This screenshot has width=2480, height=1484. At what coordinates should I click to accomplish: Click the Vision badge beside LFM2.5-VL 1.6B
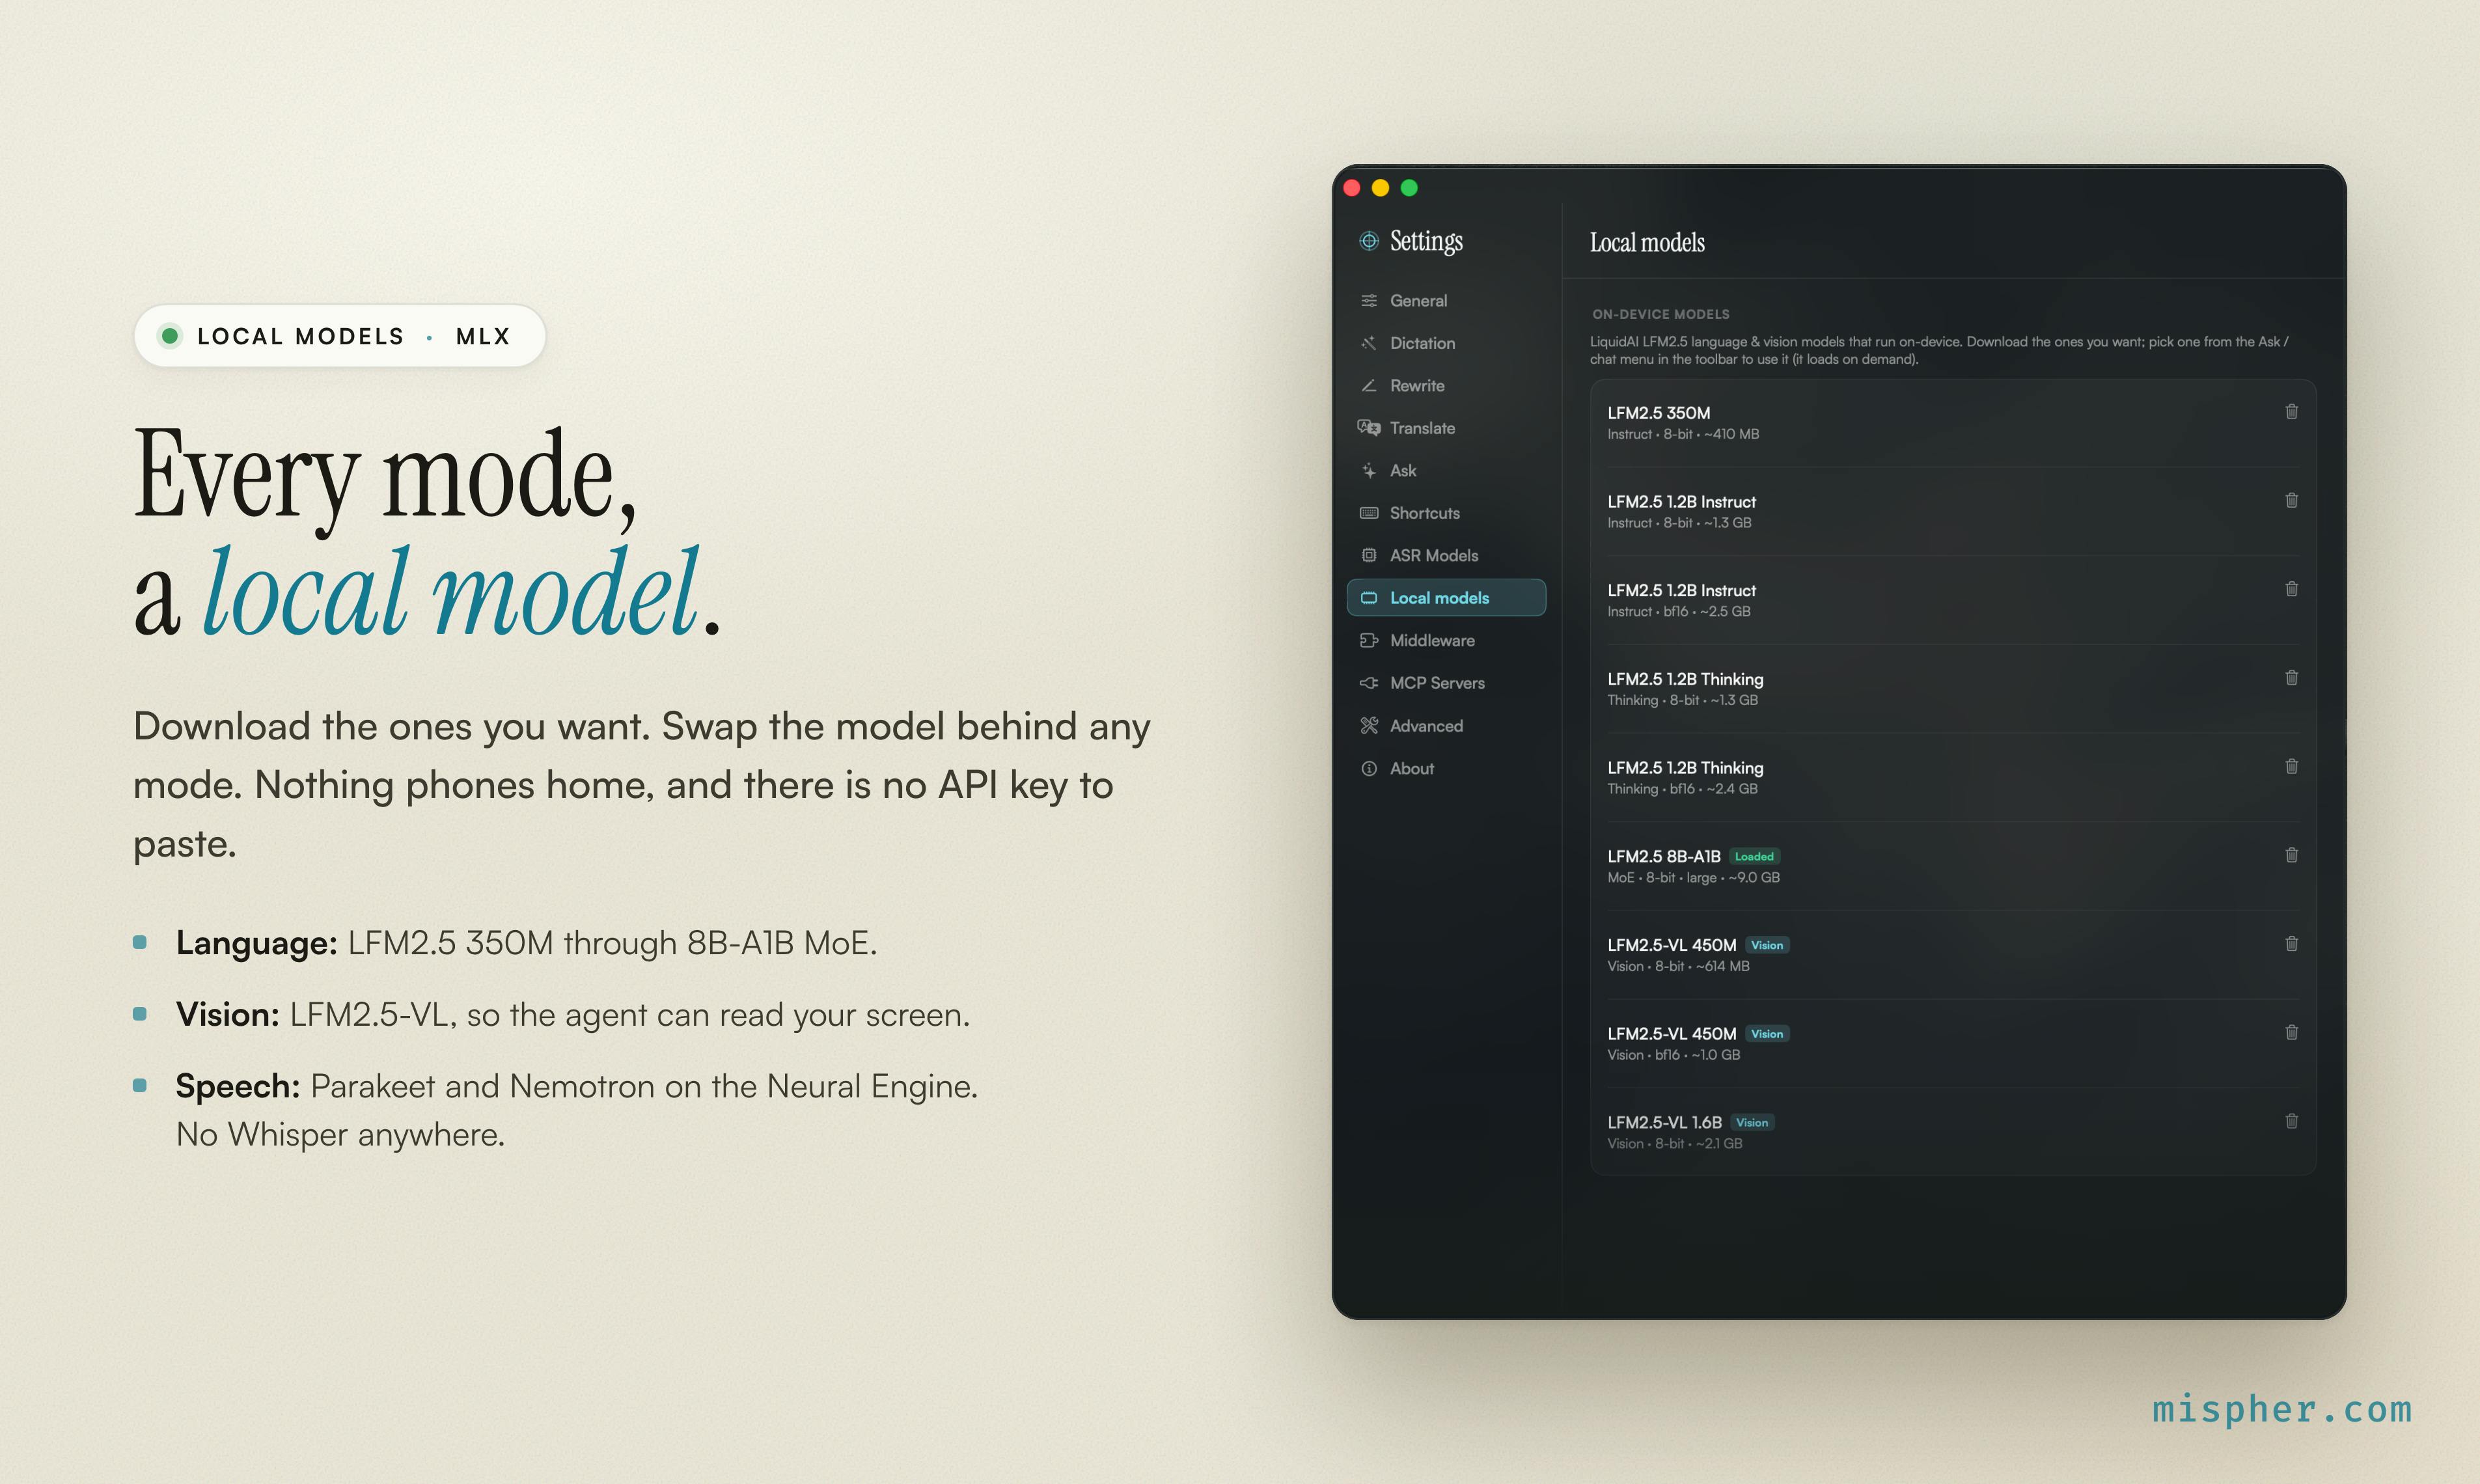[x=1752, y=1123]
